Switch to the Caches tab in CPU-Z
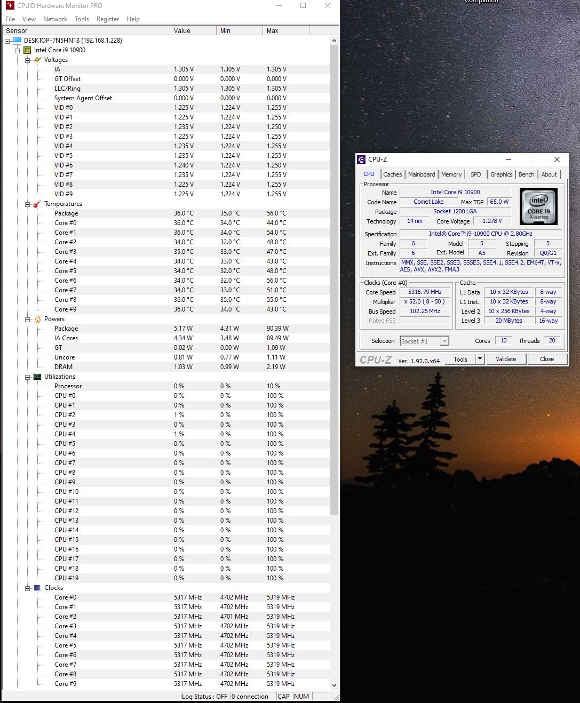 392,174
